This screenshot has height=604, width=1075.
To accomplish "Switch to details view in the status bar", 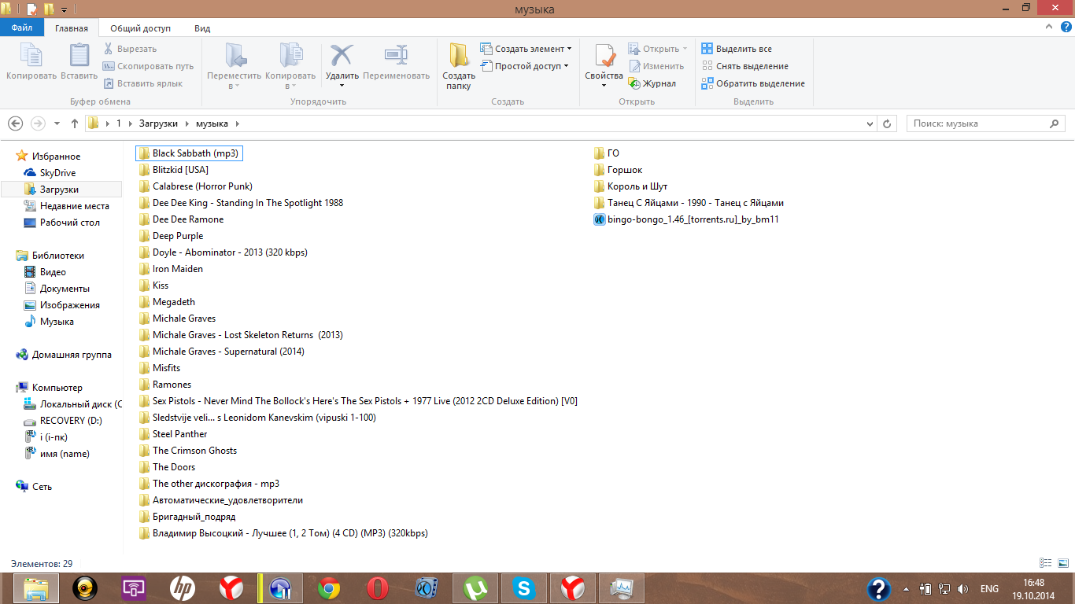I will coord(1045,563).
